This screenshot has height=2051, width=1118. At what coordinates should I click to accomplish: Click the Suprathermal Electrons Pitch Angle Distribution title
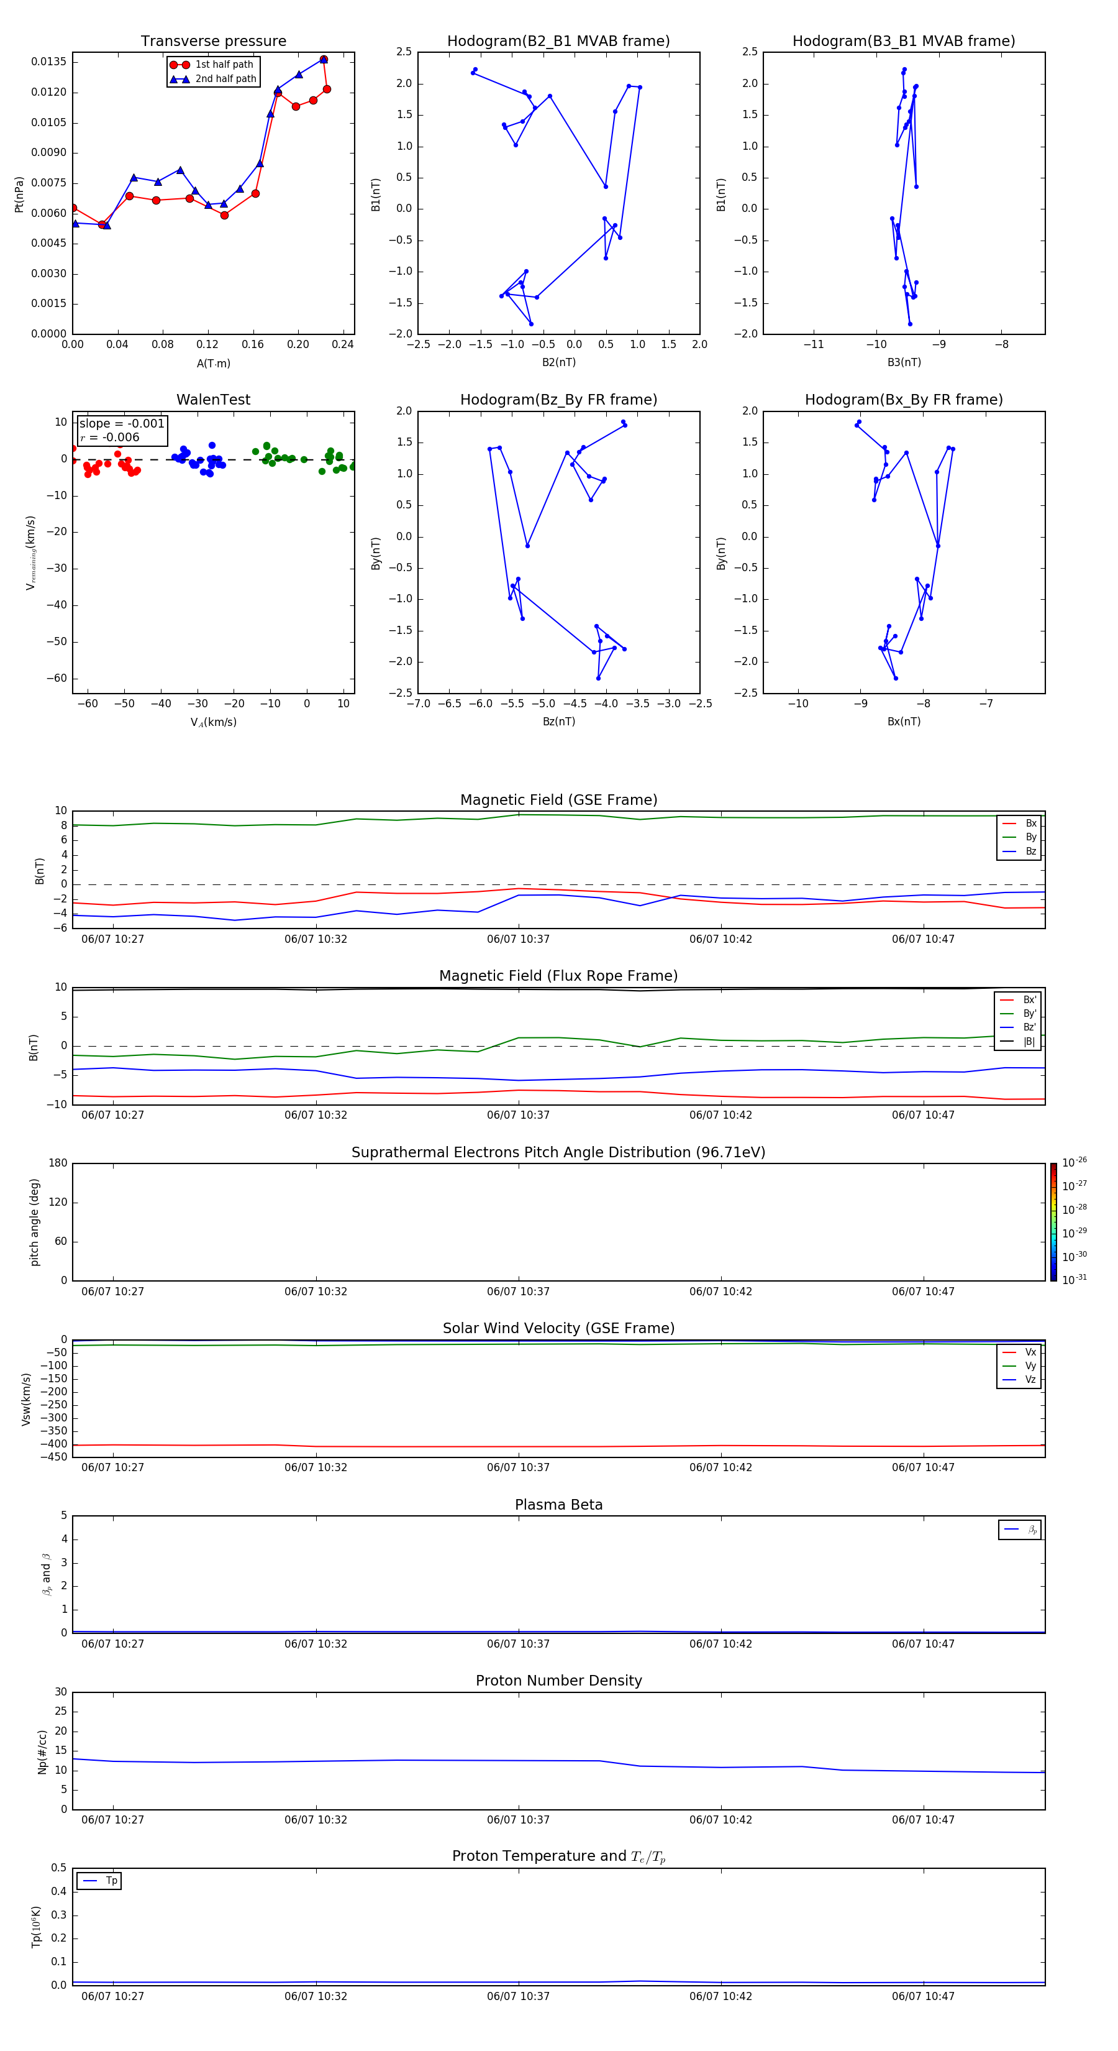coord(558,1153)
